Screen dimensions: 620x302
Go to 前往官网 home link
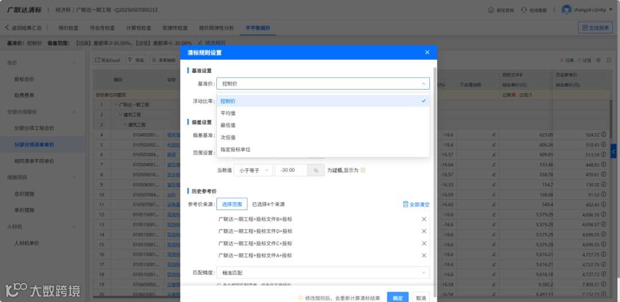(501, 10)
